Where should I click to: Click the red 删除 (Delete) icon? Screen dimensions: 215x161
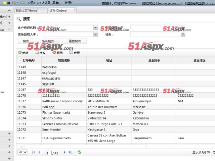54,53
